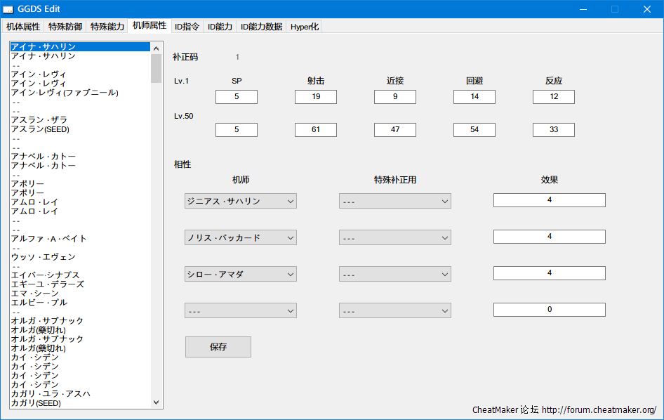Viewport: 664px width, 420px height.
Task: Click the pilot list vertical scrollbar thumb
Action: pos(156,69)
